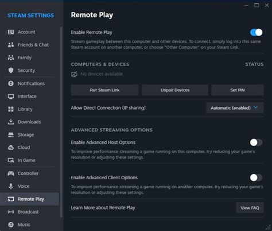Viewport: 272px width, 231px height.
Task: Open the Downloads settings section
Action: (x=30, y=122)
